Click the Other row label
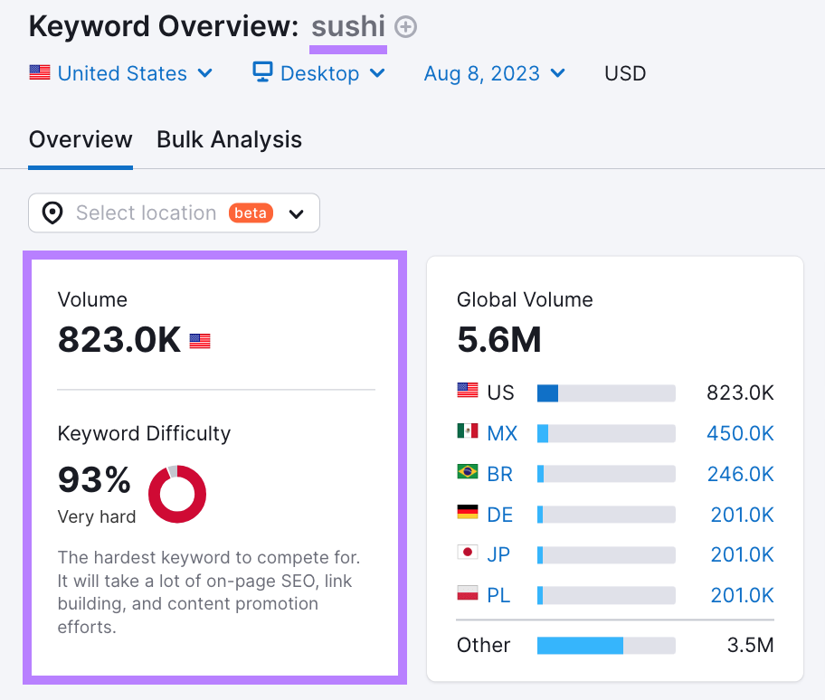The image size is (825, 700). coord(484,646)
